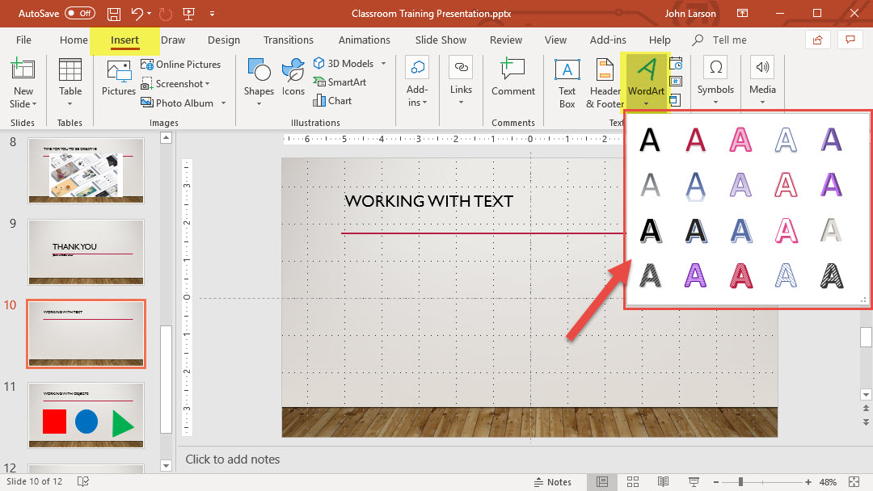This screenshot has height=491, width=873.
Task: Insert a Text Box
Action: [567, 83]
